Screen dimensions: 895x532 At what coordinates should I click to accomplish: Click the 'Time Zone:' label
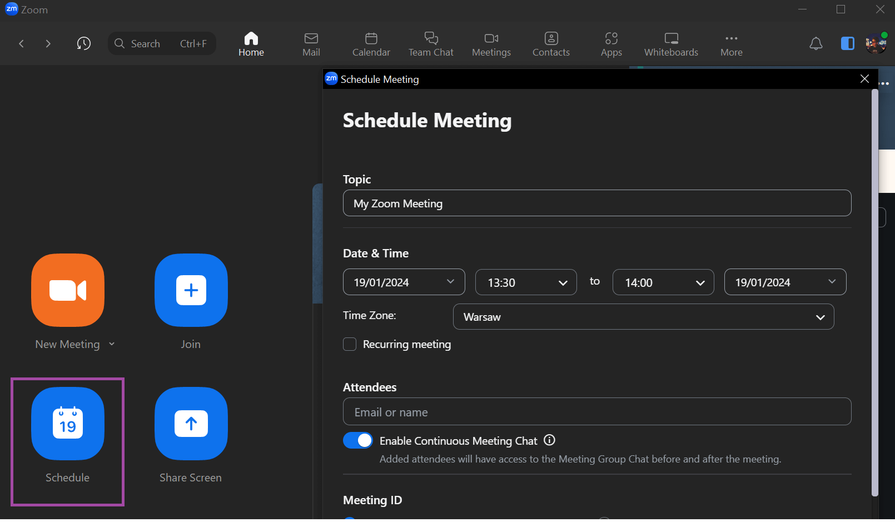(370, 315)
